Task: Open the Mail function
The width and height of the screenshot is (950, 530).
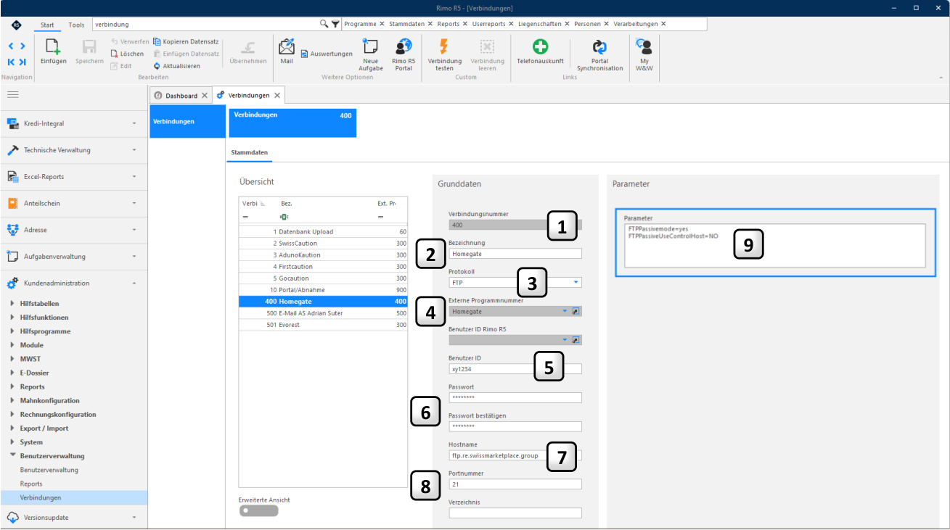Action: pyautogui.click(x=287, y=51)
